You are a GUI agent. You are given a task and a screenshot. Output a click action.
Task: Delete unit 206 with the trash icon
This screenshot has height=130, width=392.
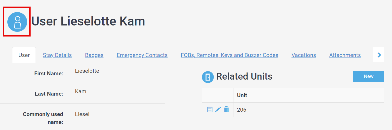point(226,110)
